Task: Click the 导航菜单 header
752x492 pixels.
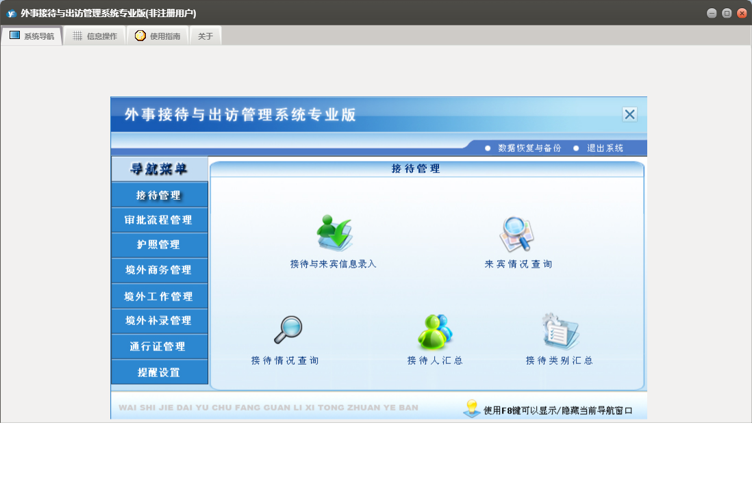Action: (x=159, y=169)
